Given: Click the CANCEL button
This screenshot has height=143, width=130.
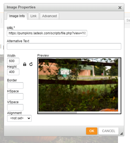Looking at the screenshot, I should (x=108, y=131).
